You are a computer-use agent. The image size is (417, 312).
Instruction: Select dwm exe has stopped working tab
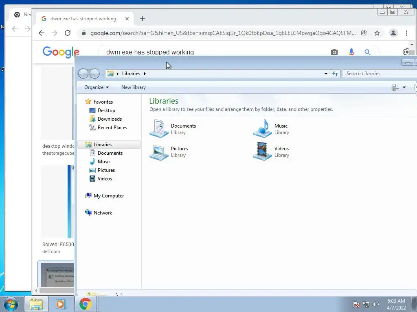click(x=85, y=19)
